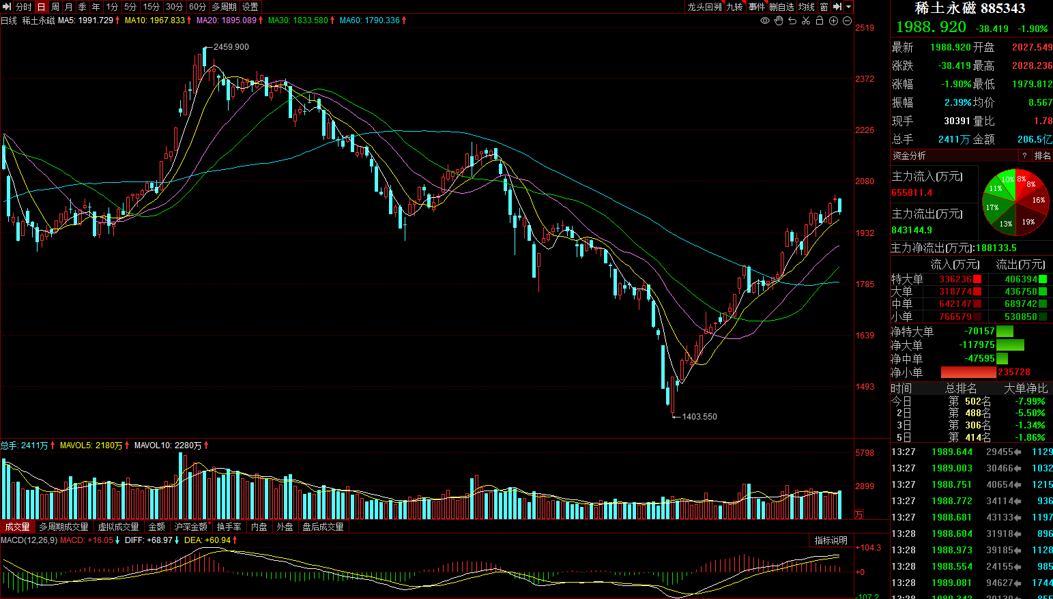Click the eye visibility icon above chart
1053x599 pixels.
765,20
